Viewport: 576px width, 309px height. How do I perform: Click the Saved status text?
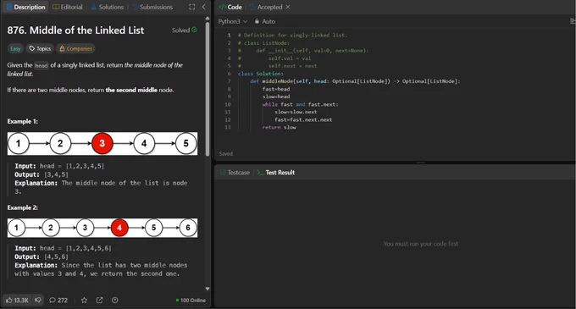point(226,154)
